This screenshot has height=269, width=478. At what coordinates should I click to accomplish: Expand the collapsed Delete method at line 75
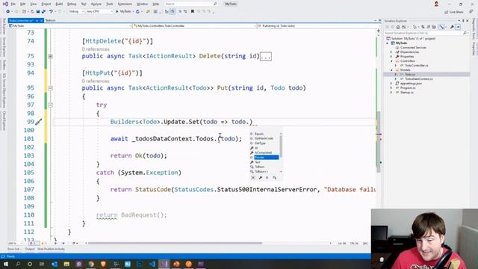50,56
